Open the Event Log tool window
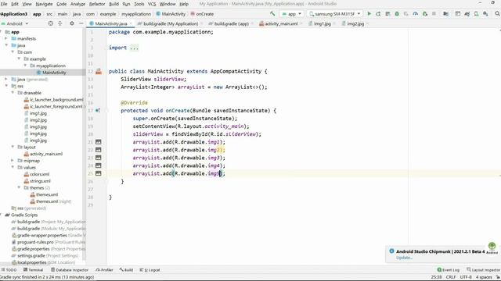501x281 pixels. click(x=449, y=270)
